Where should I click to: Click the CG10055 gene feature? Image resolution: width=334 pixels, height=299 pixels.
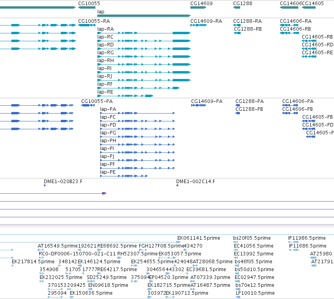(87, 7)
